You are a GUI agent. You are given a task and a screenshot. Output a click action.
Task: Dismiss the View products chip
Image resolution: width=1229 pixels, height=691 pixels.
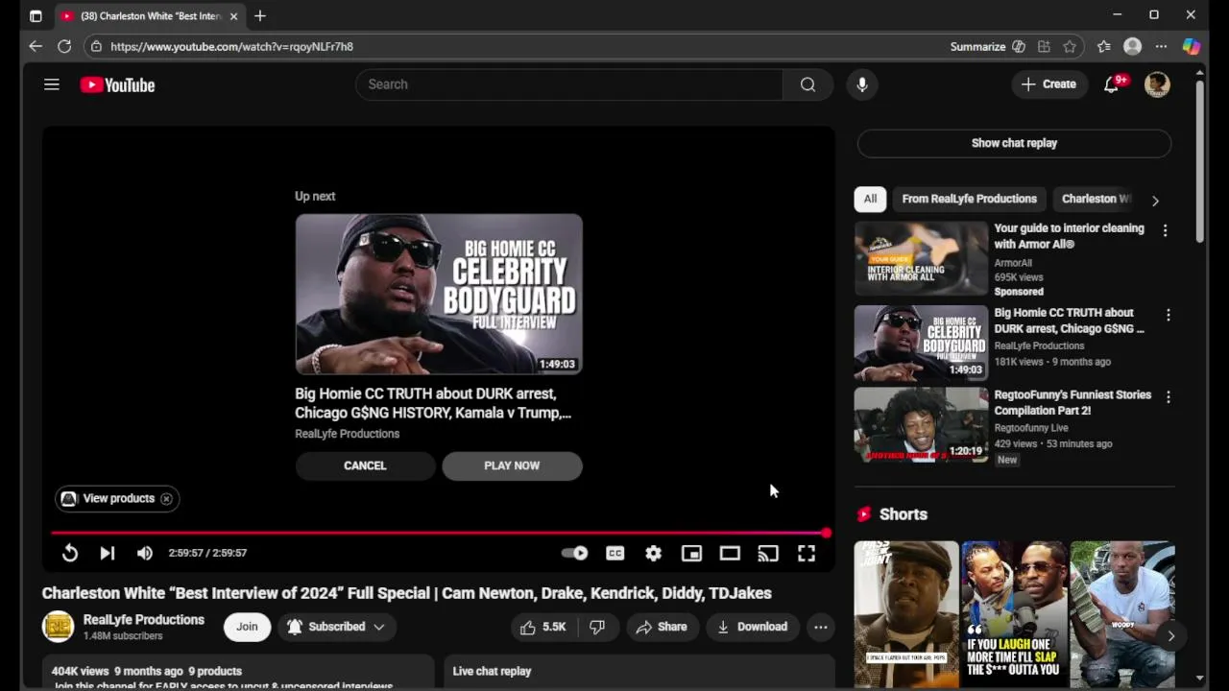coord(166,498)
